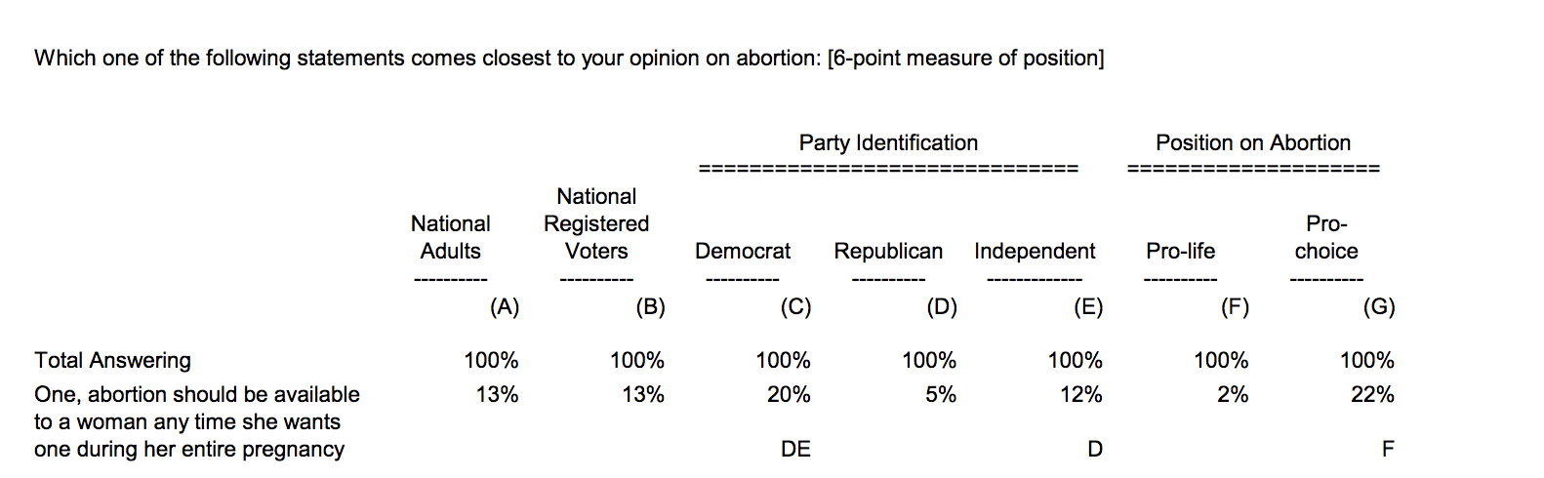This screenshot has height=478, width=1544.
Task: Click the column letter label (G)
Action: 1379,307
